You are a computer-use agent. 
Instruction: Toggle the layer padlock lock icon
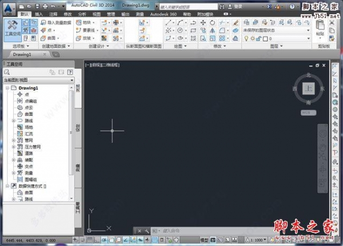point(258,39)
